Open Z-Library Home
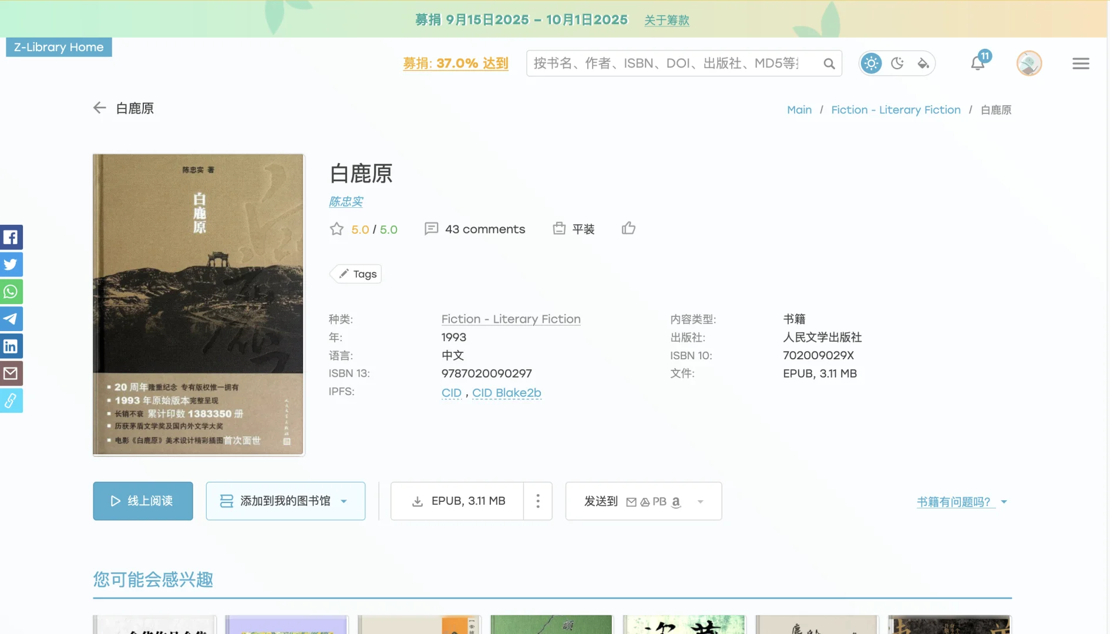1110x634 pixels. point(59,47)
